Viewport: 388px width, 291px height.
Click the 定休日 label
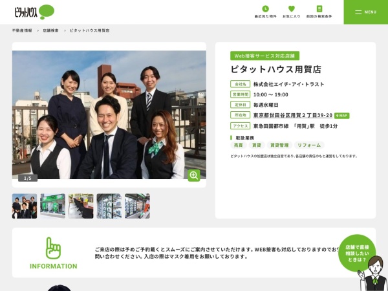tap(241, 105)
